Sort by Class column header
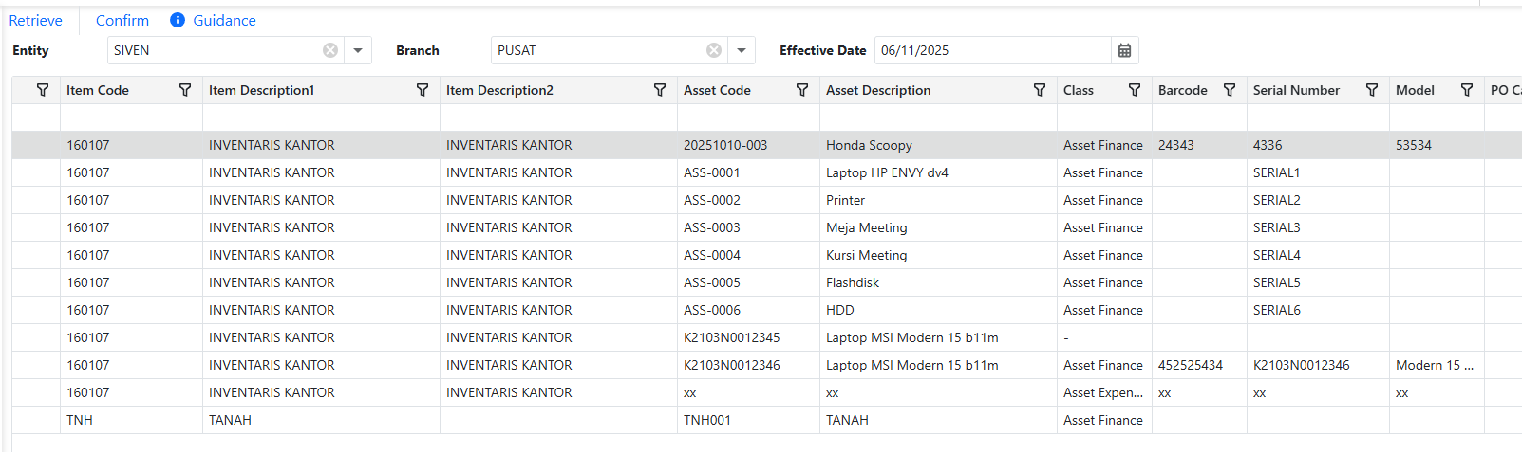 1079,90
